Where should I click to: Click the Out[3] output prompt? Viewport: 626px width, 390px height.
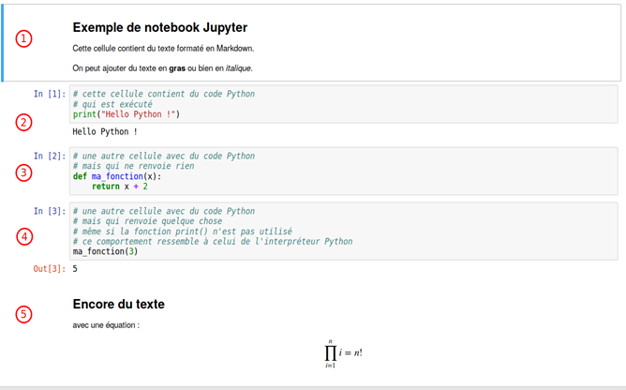point(50,269)
